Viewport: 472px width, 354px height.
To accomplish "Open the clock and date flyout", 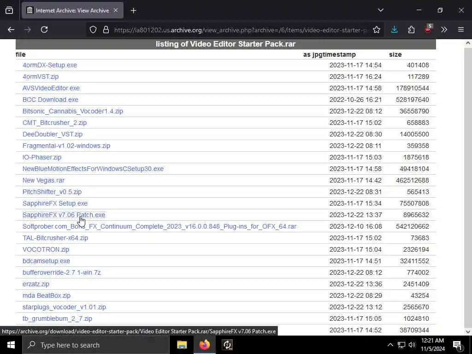I will point(433,345).
